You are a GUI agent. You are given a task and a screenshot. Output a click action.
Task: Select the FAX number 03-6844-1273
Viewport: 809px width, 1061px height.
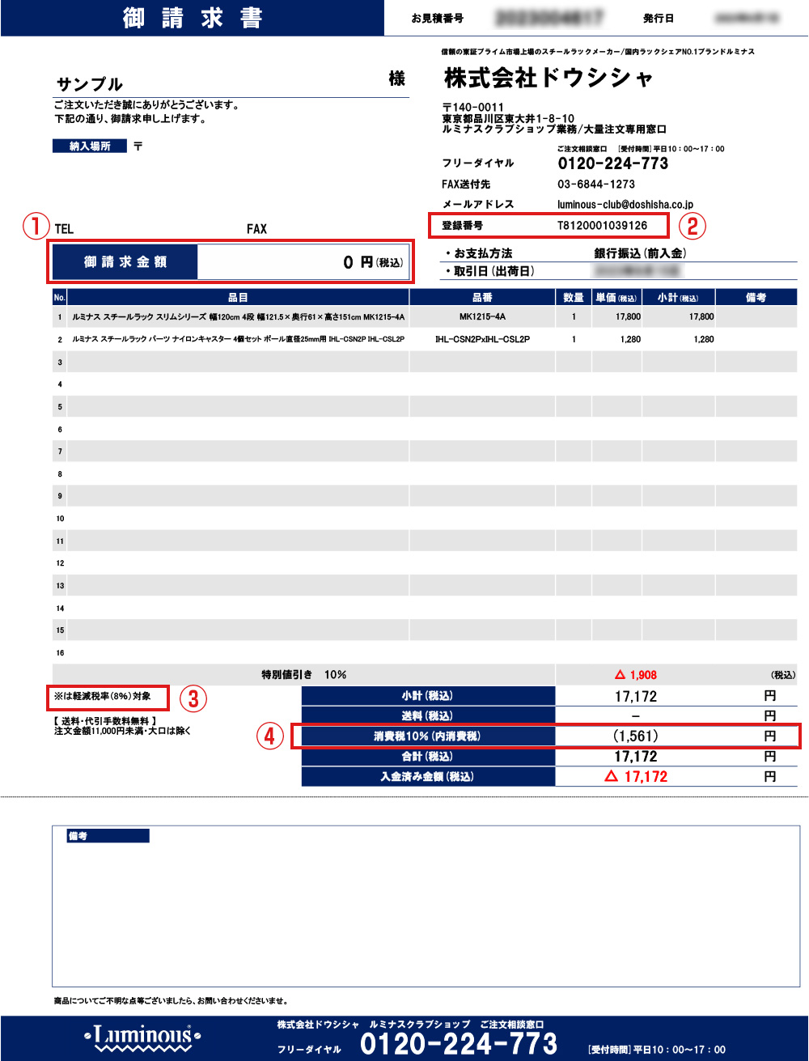(x=595, y=185)
